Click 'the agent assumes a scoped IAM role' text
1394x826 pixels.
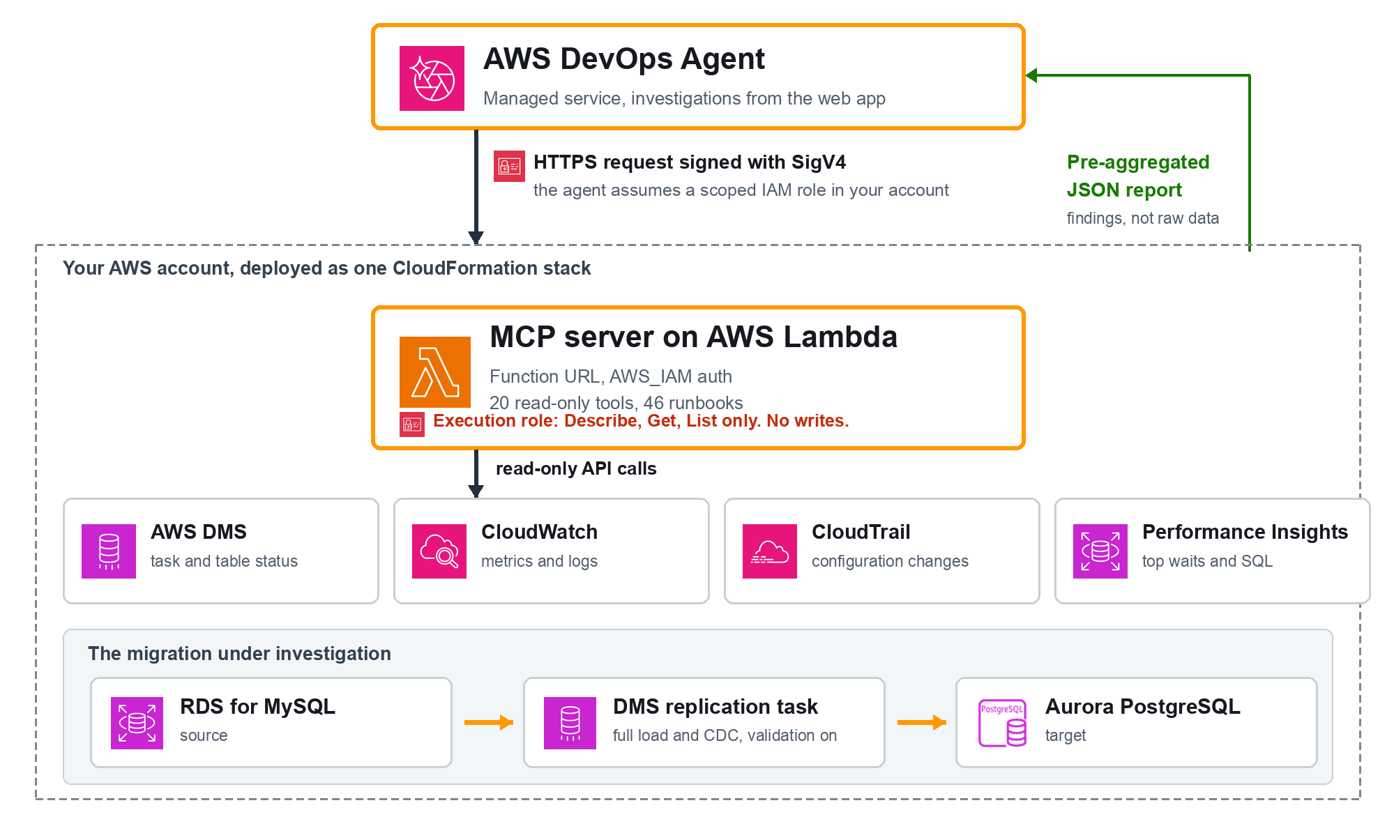click(x=741, y=190)
